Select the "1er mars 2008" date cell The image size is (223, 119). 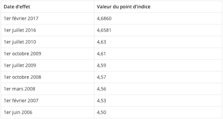point(19,89)
